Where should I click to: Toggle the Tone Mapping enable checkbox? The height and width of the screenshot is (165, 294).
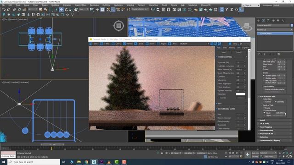tap(246, 57)
